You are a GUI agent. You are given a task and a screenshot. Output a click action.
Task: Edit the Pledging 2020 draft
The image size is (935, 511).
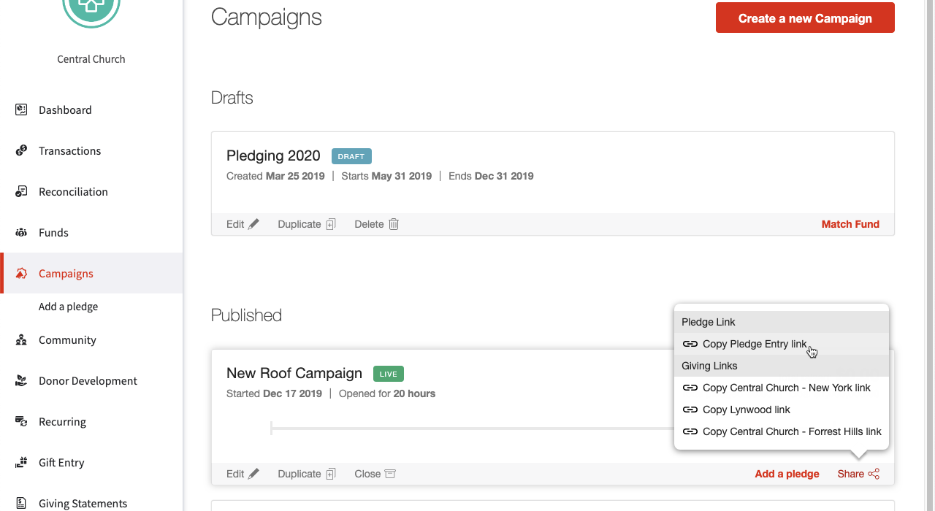[243, 224]
